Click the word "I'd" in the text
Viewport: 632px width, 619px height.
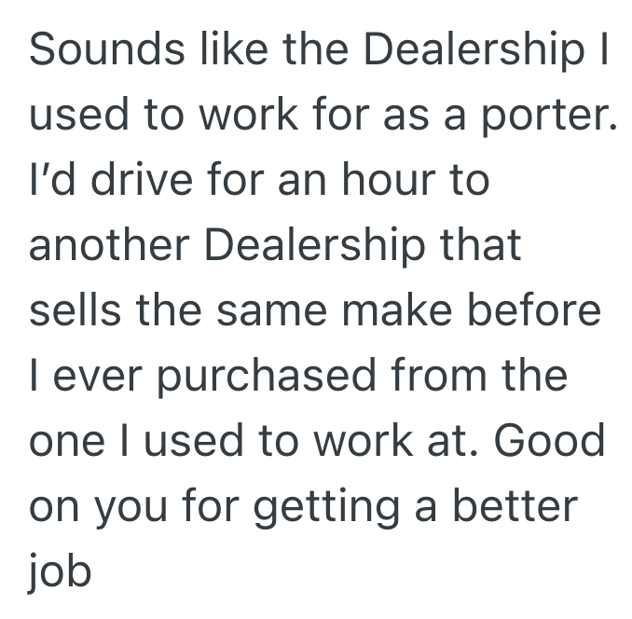(x=49, y=180)
